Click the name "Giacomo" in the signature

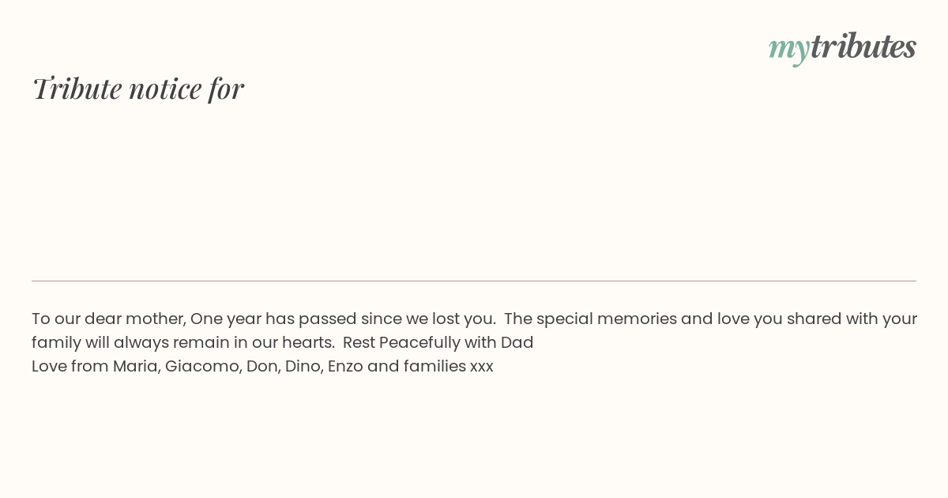(203, 367)
